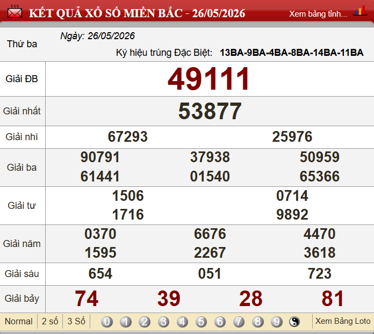The image size is (374, 334).
Task: Click seventh prize number 28
Action: (x=251, y=299)
